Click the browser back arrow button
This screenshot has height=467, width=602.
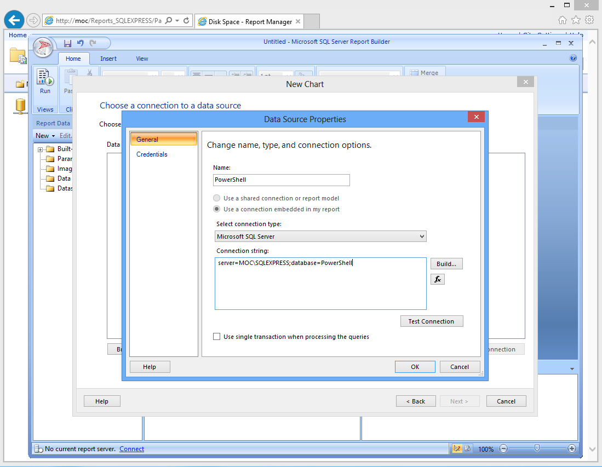14,20
